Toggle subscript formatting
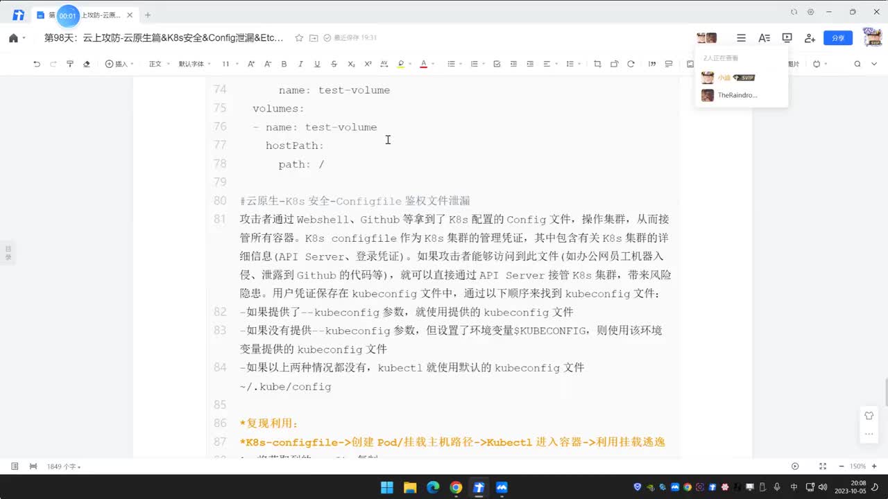Image resolution: width=888 pixels, height=499 pixels. [351, 64]
